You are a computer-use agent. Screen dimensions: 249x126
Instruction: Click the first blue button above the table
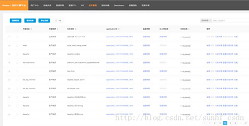(x=16, y=21)
